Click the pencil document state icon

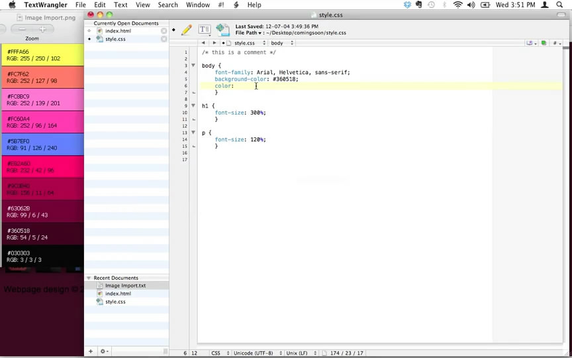187,30
